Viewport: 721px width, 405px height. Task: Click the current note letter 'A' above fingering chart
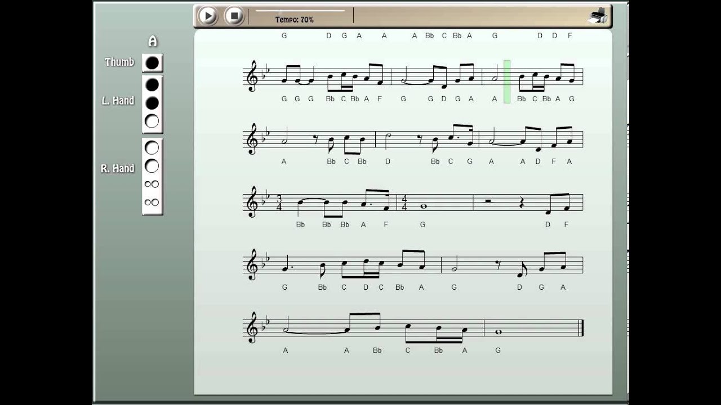[152, 42]
